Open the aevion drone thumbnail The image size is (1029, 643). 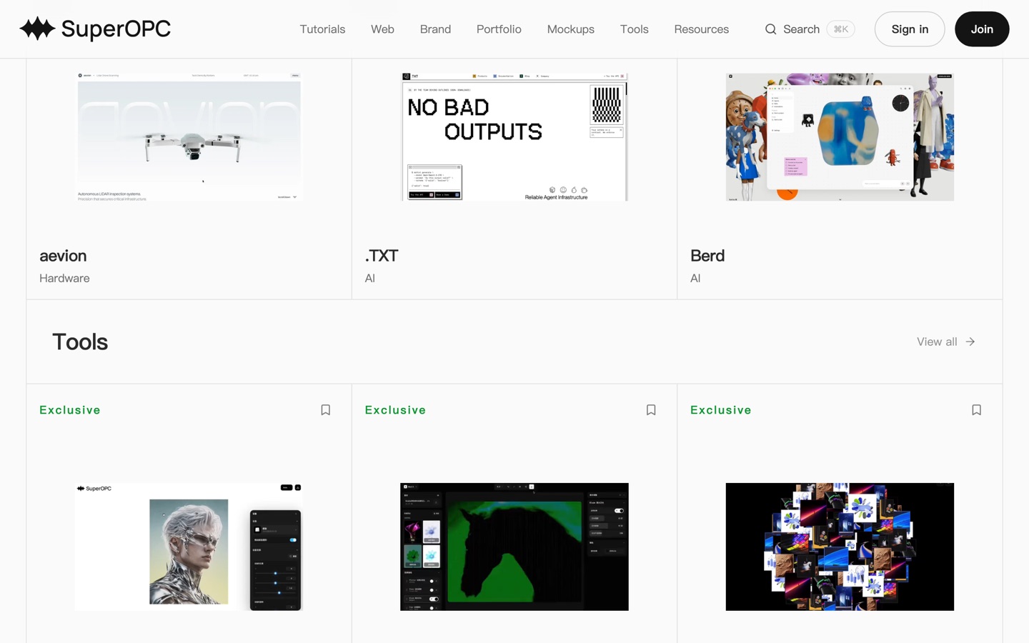(189, 136)
